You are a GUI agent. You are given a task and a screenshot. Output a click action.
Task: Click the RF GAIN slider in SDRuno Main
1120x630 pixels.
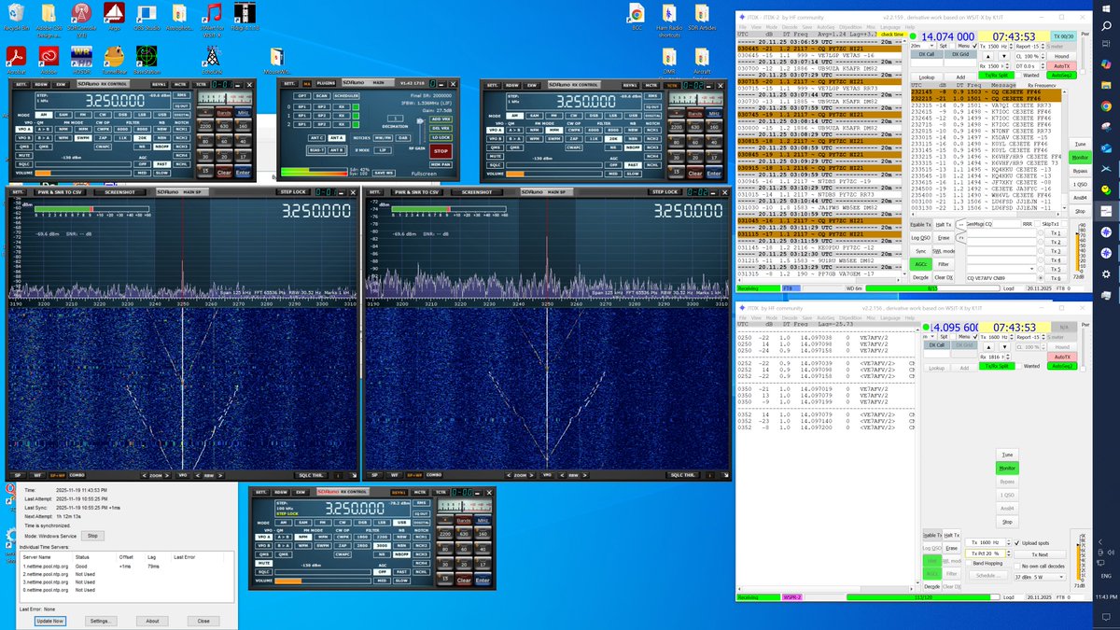click(420, 132)
